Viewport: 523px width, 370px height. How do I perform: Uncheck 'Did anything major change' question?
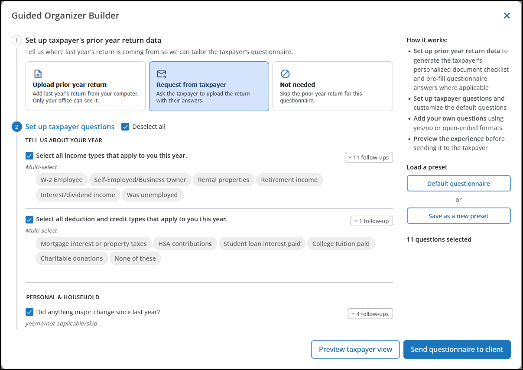click(29, 312)
